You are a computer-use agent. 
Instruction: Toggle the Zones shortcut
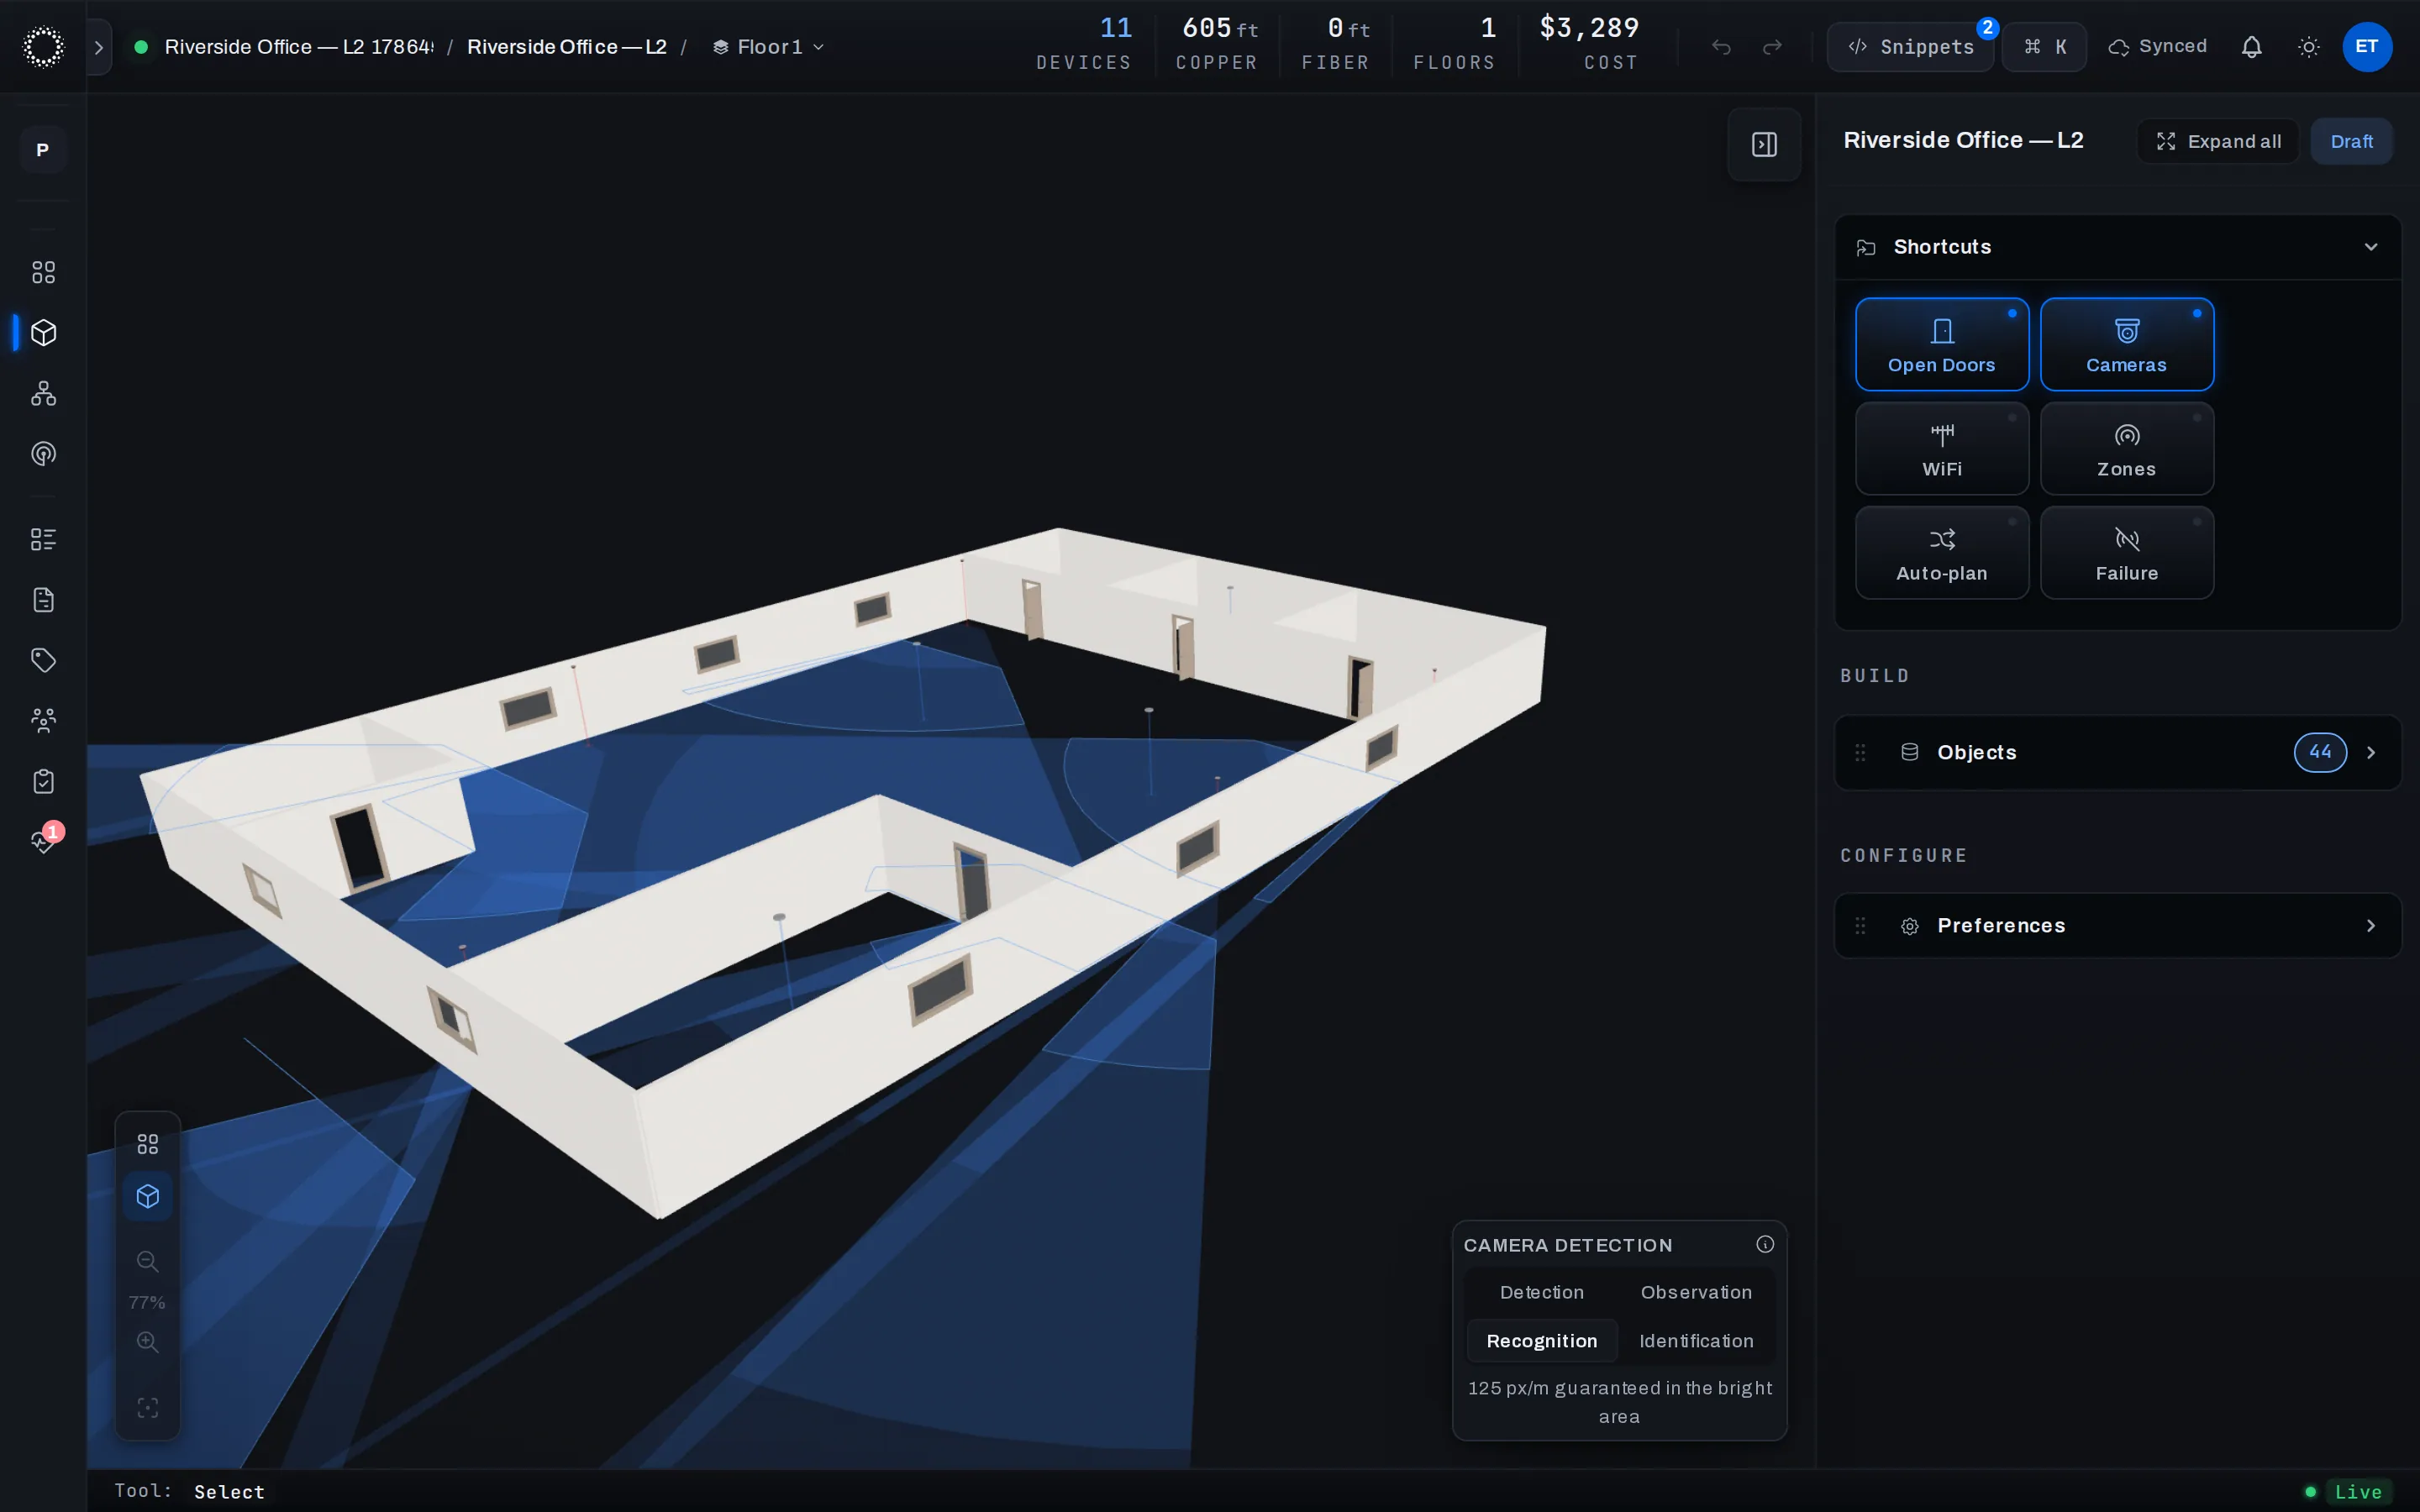tap(2127, 448)
